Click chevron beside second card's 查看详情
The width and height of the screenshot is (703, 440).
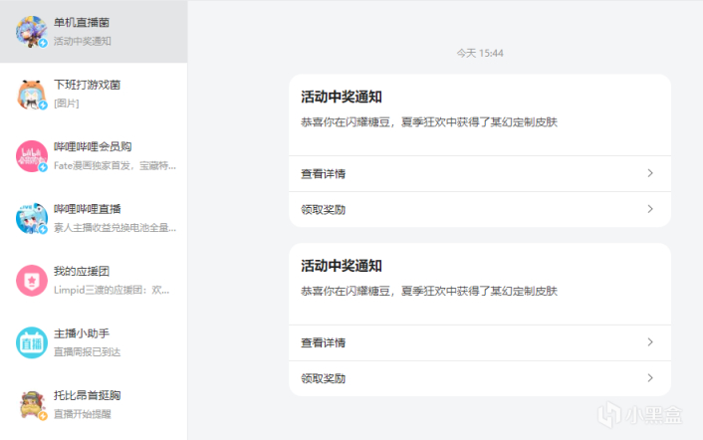650,342
